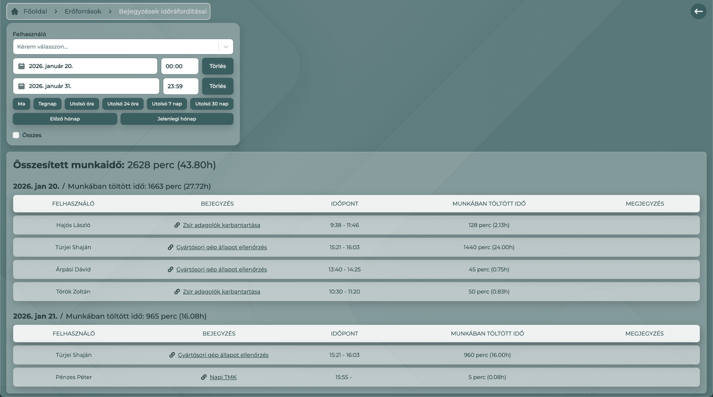Click link icon beside Hajós László's entry

pyautogui.click(x=177, y=225)
